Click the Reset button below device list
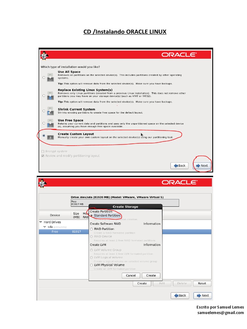The width and height of the screenshot is (247, 329). coord(202,283)
